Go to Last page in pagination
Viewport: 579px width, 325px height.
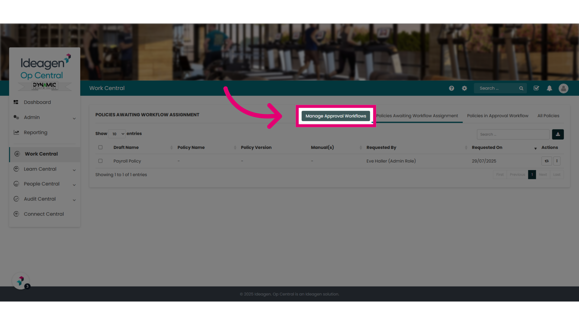(557, 175)
